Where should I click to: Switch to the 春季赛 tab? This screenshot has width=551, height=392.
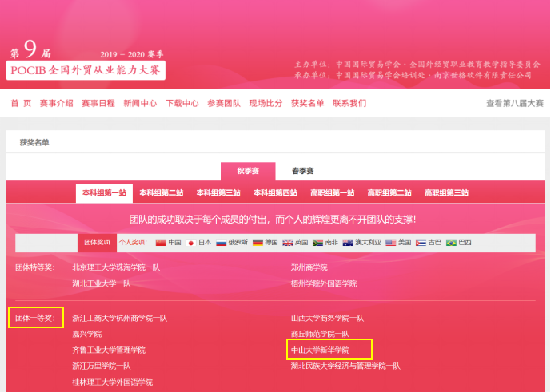[x=302, y=171]
